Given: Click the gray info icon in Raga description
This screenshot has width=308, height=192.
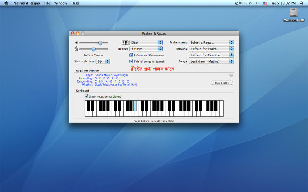Looking at the screenshot, I should 231,75.
